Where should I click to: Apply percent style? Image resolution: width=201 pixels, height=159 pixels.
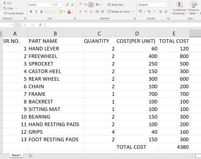point(149,12)
